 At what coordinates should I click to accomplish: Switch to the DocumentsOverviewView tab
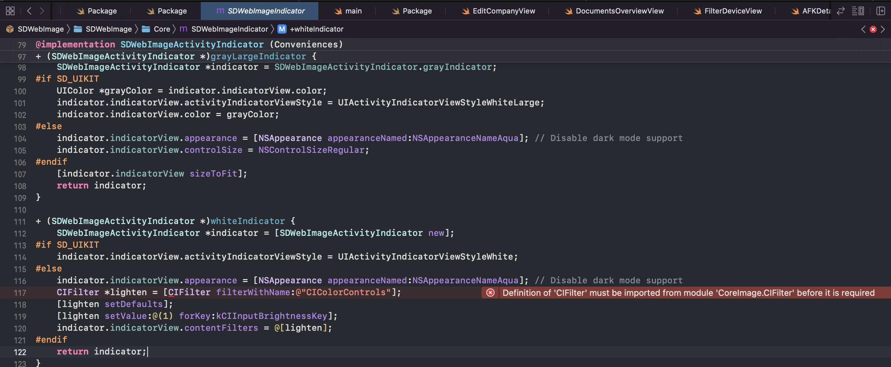[619, 11]
